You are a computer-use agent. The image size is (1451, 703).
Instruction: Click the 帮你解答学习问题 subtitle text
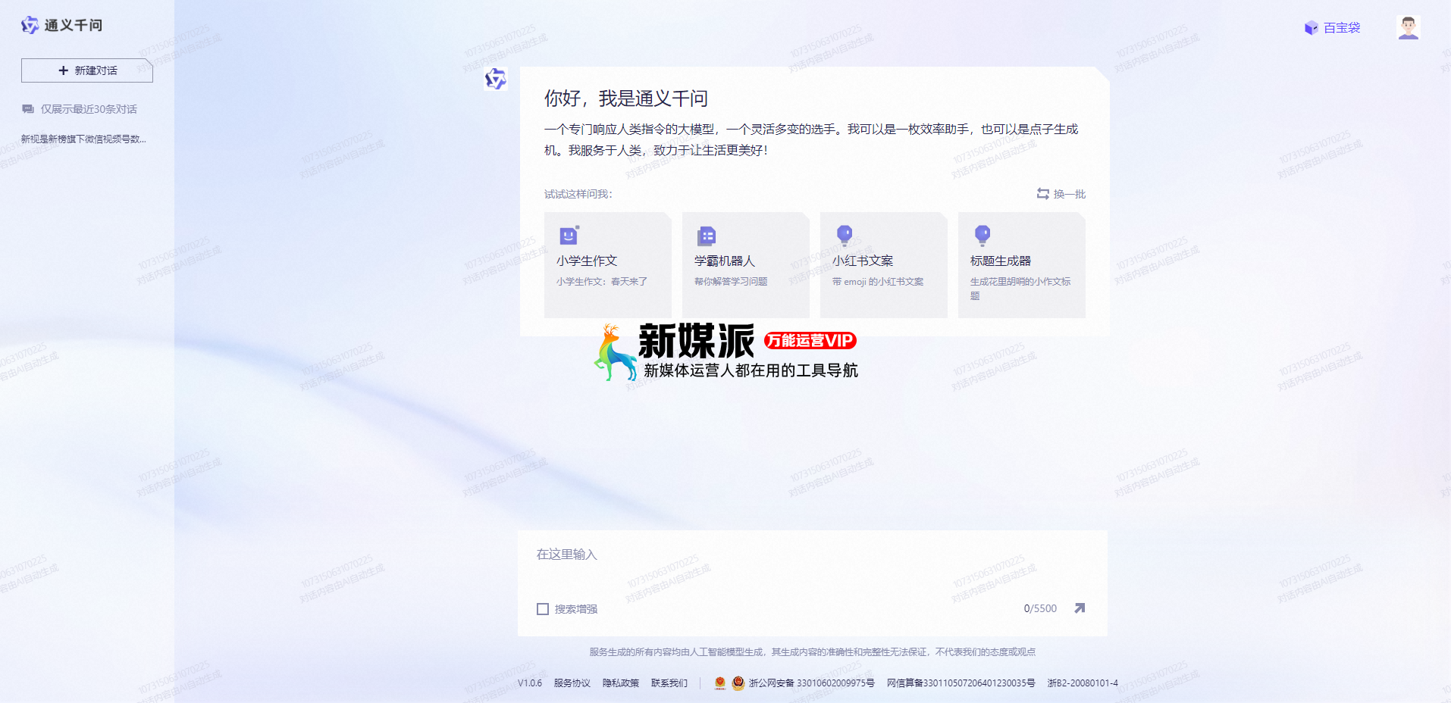(731, 282)
